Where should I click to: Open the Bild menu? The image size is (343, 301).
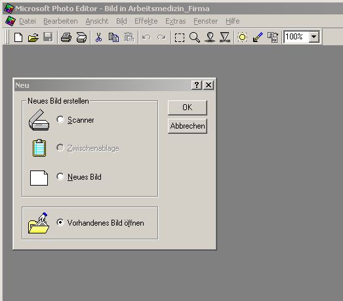click(x=121, y=21)
